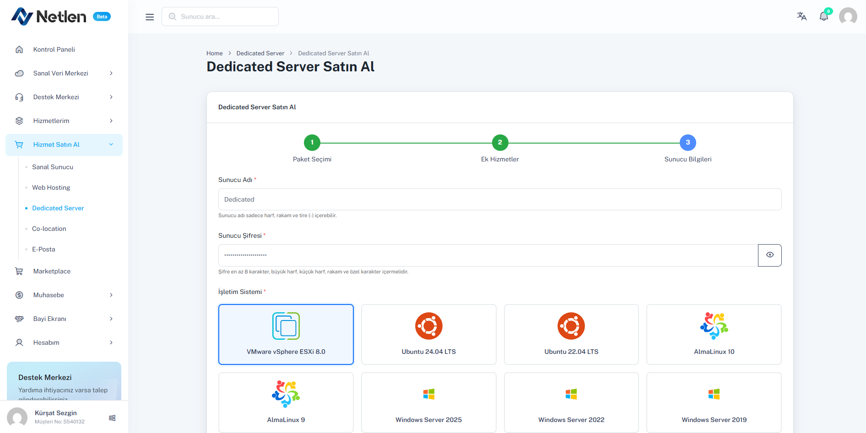Click the Sanal Veri Merkezi cloud icon
866x433 pixels.
(19, 73)
